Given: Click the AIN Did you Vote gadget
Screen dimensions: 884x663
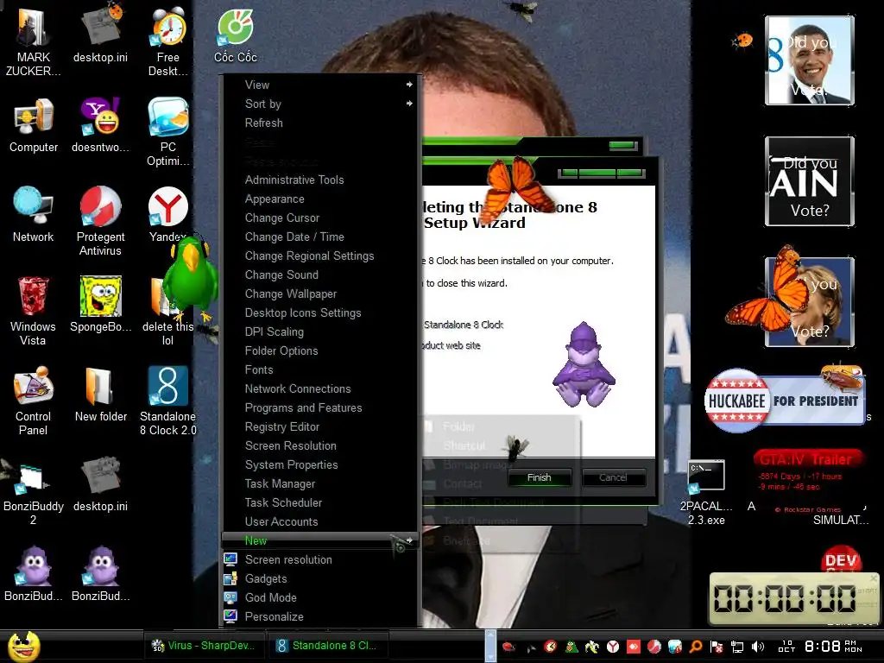Looking at the screenshot, I should (x=810, y=181).
